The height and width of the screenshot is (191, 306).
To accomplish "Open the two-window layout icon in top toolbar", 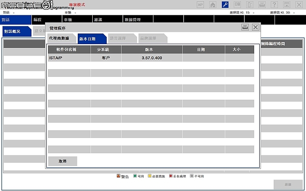I will tap(237, 5).
